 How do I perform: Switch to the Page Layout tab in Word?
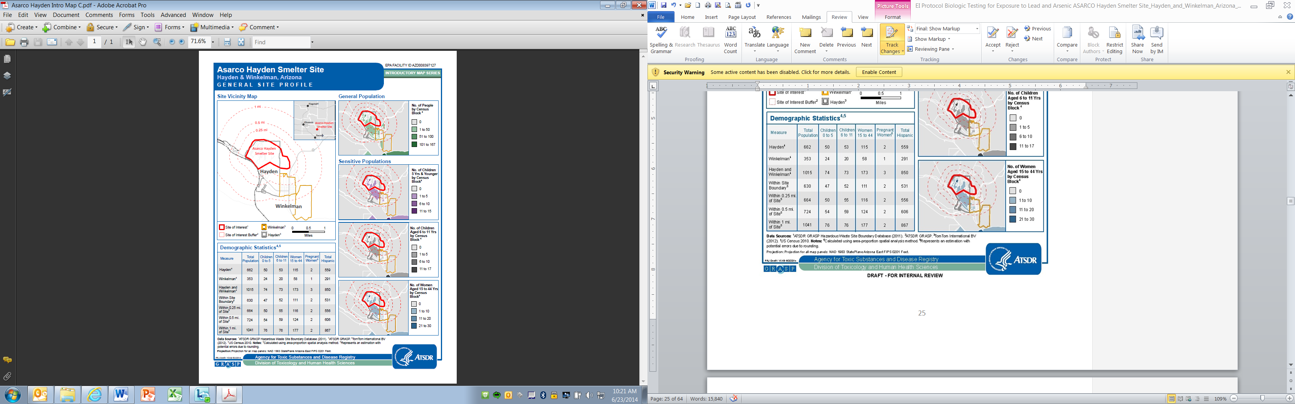click(x=742, y=17)
